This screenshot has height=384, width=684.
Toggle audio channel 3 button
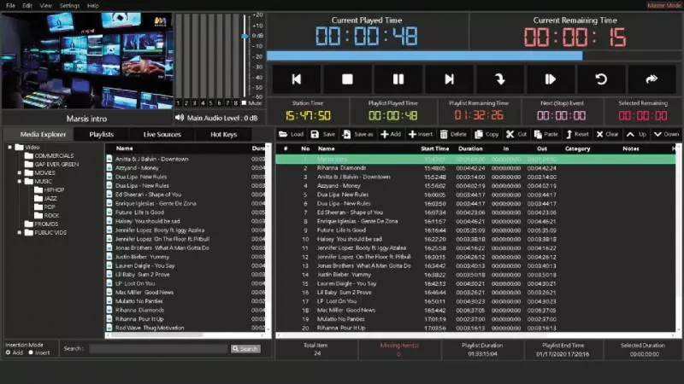tap(195, 103)
